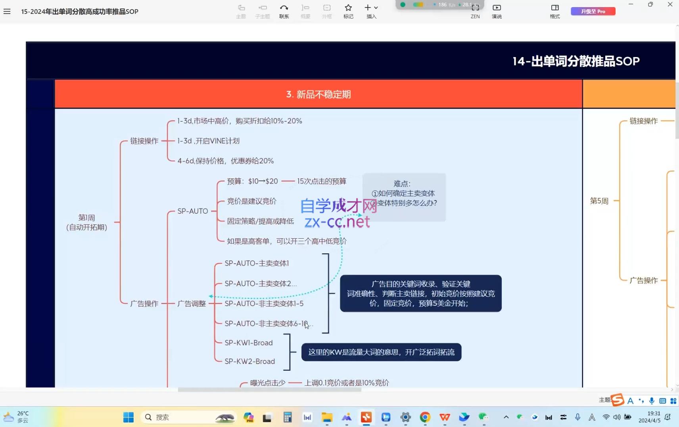Open the 插入 insert dropdown
Image resolution: width=679 pixels, height=427 pixels.
pos(370,11)
